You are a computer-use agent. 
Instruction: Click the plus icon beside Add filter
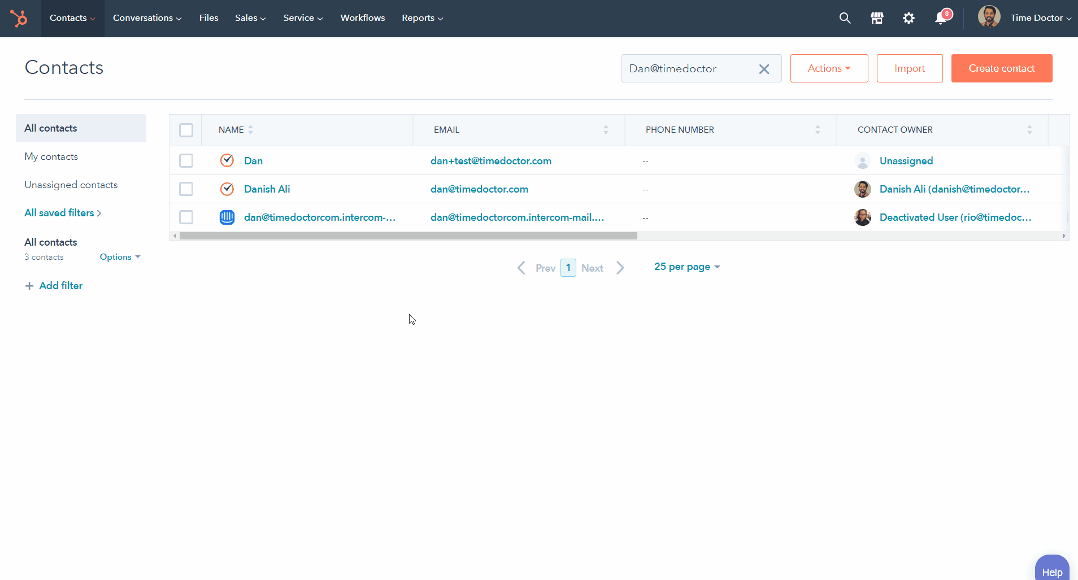point(29,286)
